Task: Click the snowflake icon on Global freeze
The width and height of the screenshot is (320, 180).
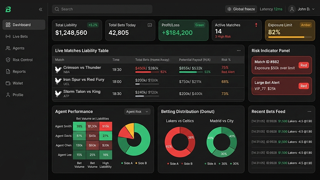Action: [x=229, y=9]
